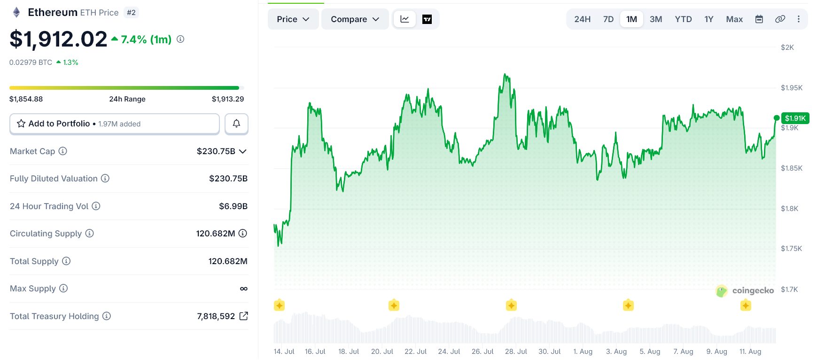Click the #2 rank badge
This screenshot has height=360, width=817.
pyautogui.click(x=131, y=13)
